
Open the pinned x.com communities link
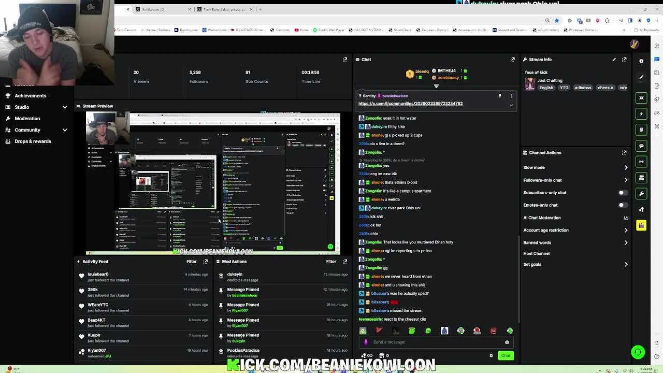pos(410,104)
